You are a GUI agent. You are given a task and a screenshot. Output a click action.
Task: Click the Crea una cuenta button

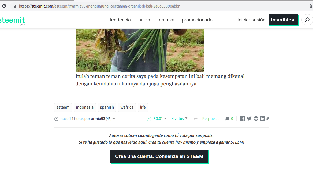point(159,156)
